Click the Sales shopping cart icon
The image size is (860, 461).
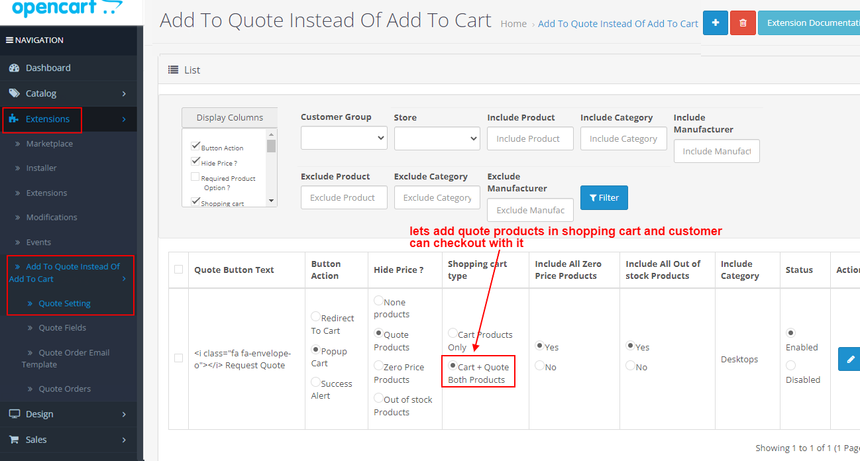14,439
